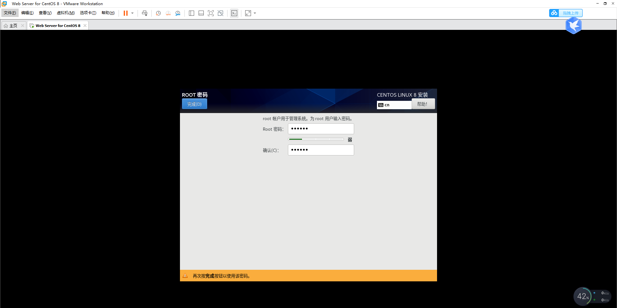Screen dimensions: 617x308
Task: Minimize the VMware Workstation window
Action: tap(597, 4)
